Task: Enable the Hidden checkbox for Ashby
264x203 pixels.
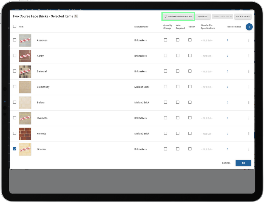Action: pos(190,55)
